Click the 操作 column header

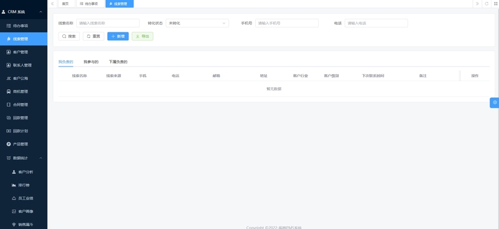click(x=475, y=76)
